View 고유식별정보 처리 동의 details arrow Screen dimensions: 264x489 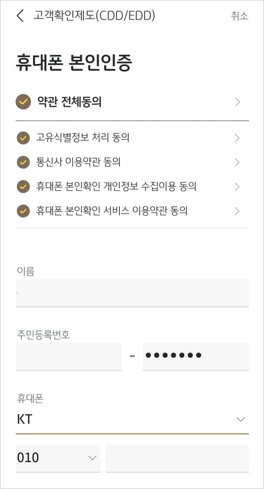click(x=237, y=138)
